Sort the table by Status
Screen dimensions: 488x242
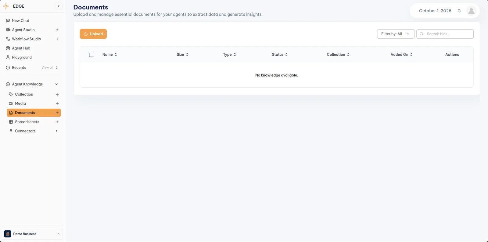280,55
